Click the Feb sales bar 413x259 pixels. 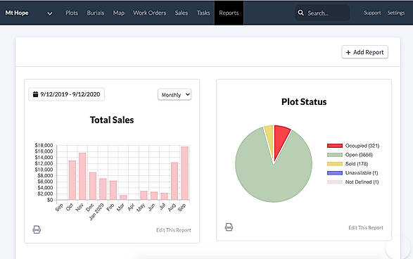pos(113,190)
